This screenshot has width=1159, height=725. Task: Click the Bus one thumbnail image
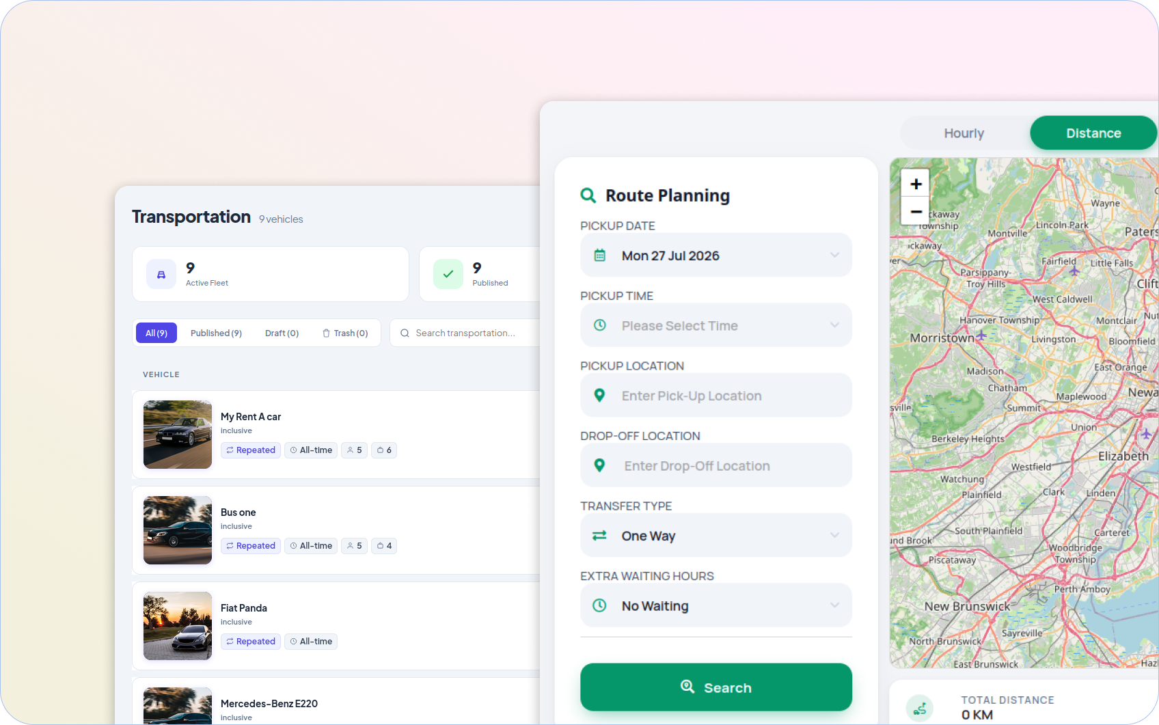click(x=178, y=530)
